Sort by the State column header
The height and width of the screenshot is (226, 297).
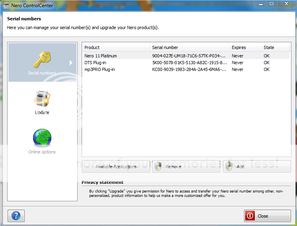276,47
